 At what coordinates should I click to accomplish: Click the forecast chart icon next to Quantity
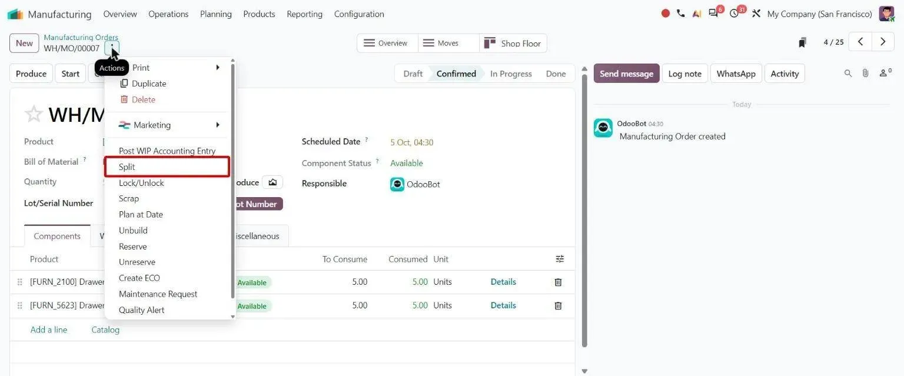click(x=272, y=182)
